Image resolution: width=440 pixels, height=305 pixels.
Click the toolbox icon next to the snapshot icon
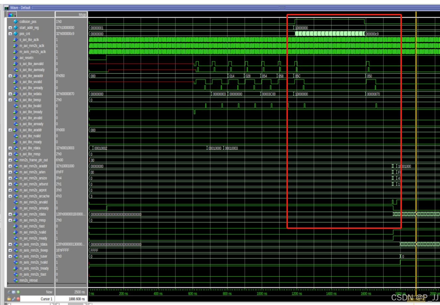[x=13, y=292]
